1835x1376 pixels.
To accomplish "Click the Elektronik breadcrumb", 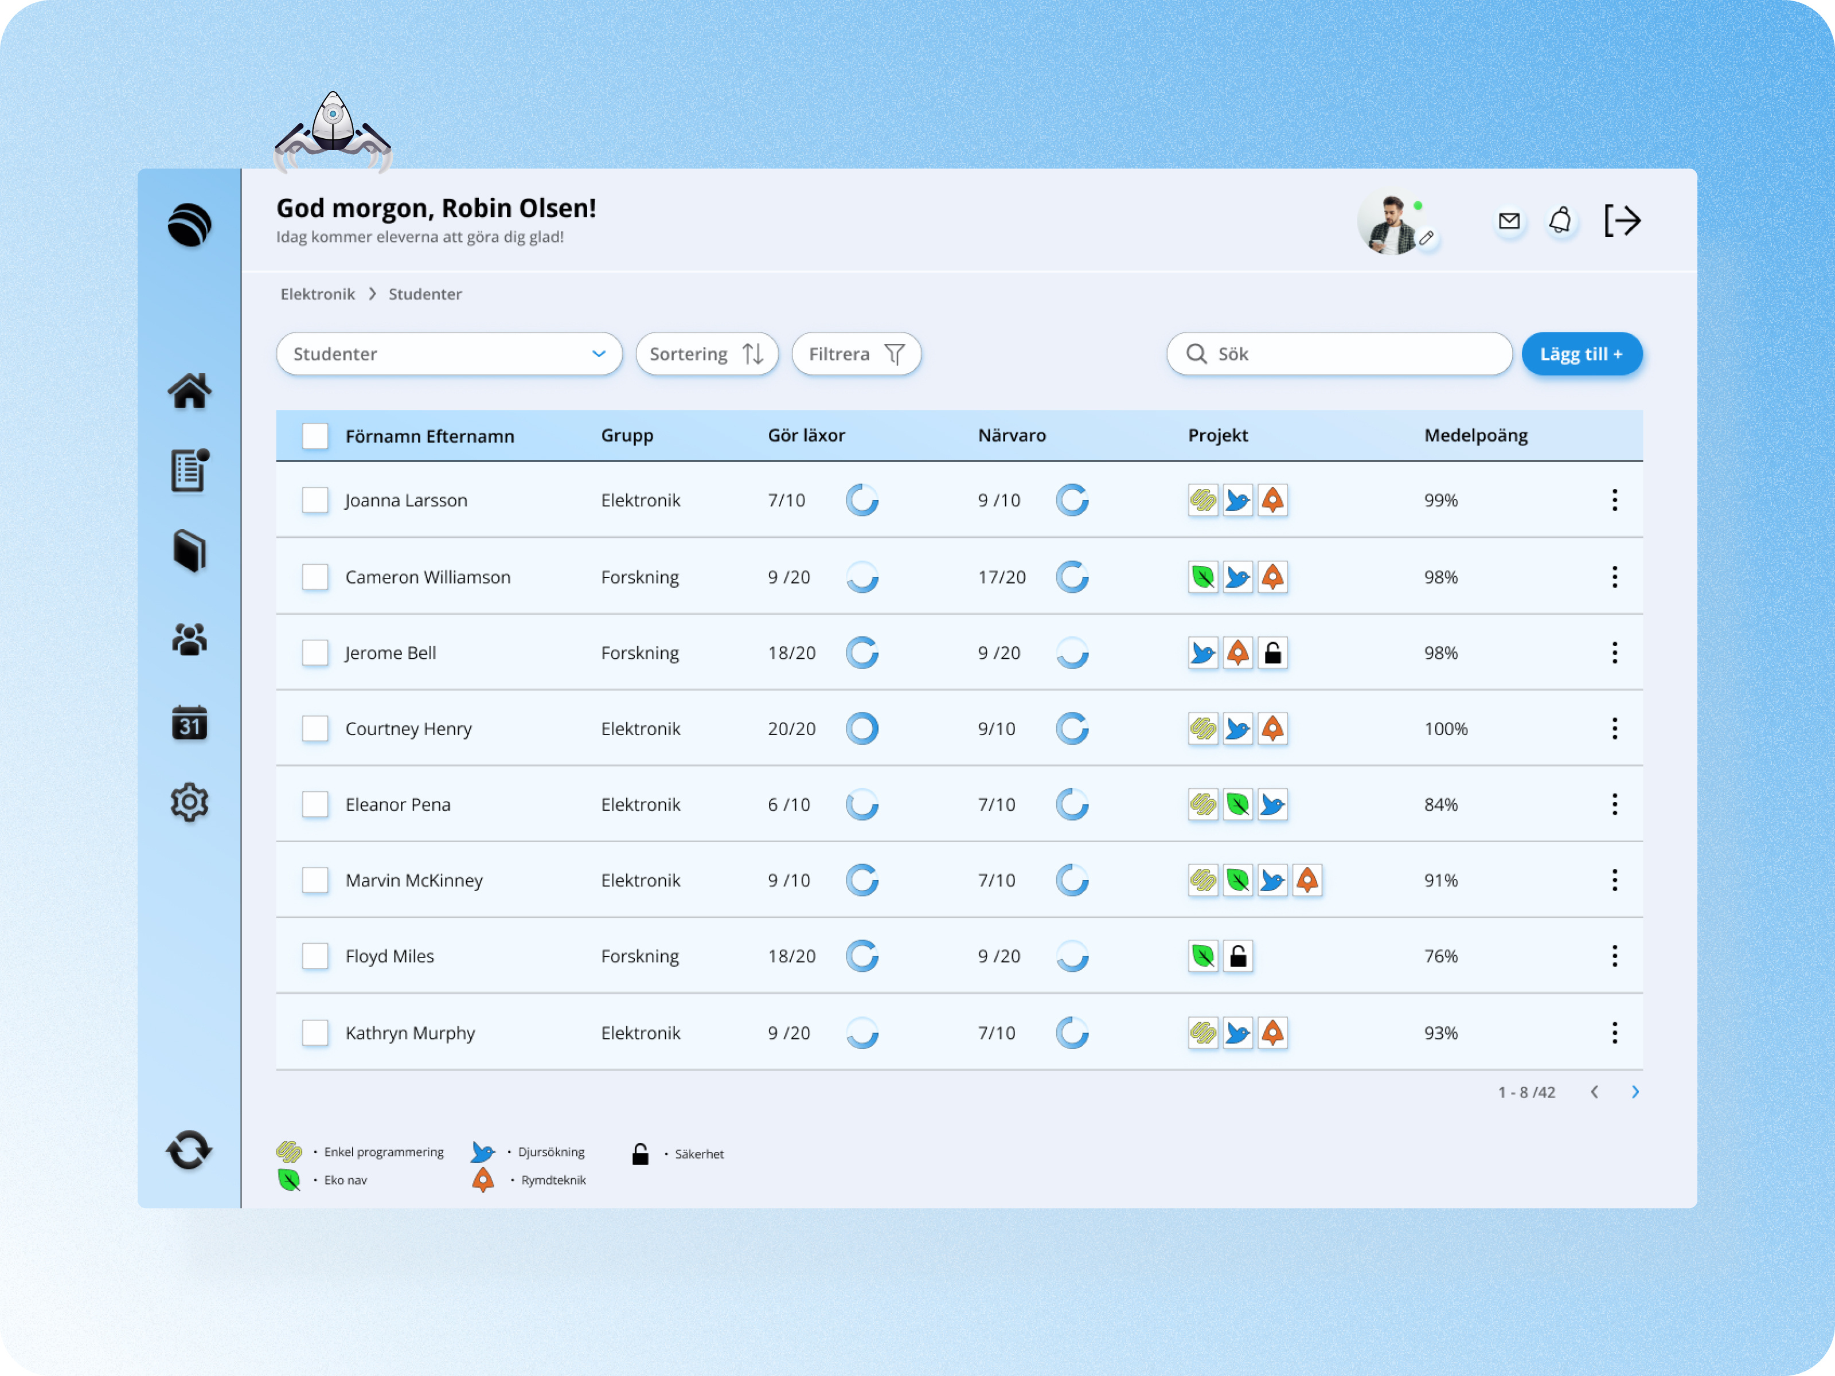I will (317, 295).
